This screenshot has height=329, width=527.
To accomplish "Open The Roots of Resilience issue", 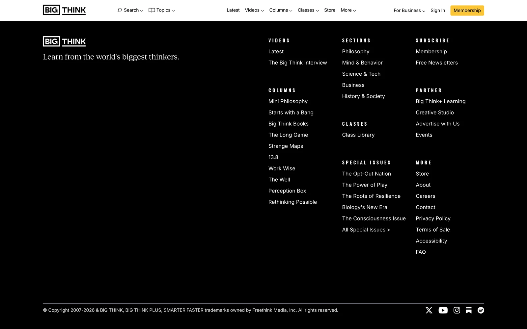I will [x=371, y=196].
